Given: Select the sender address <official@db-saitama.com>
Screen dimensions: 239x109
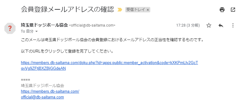Looking at the screenshot, I should click(x=92, y=25).
